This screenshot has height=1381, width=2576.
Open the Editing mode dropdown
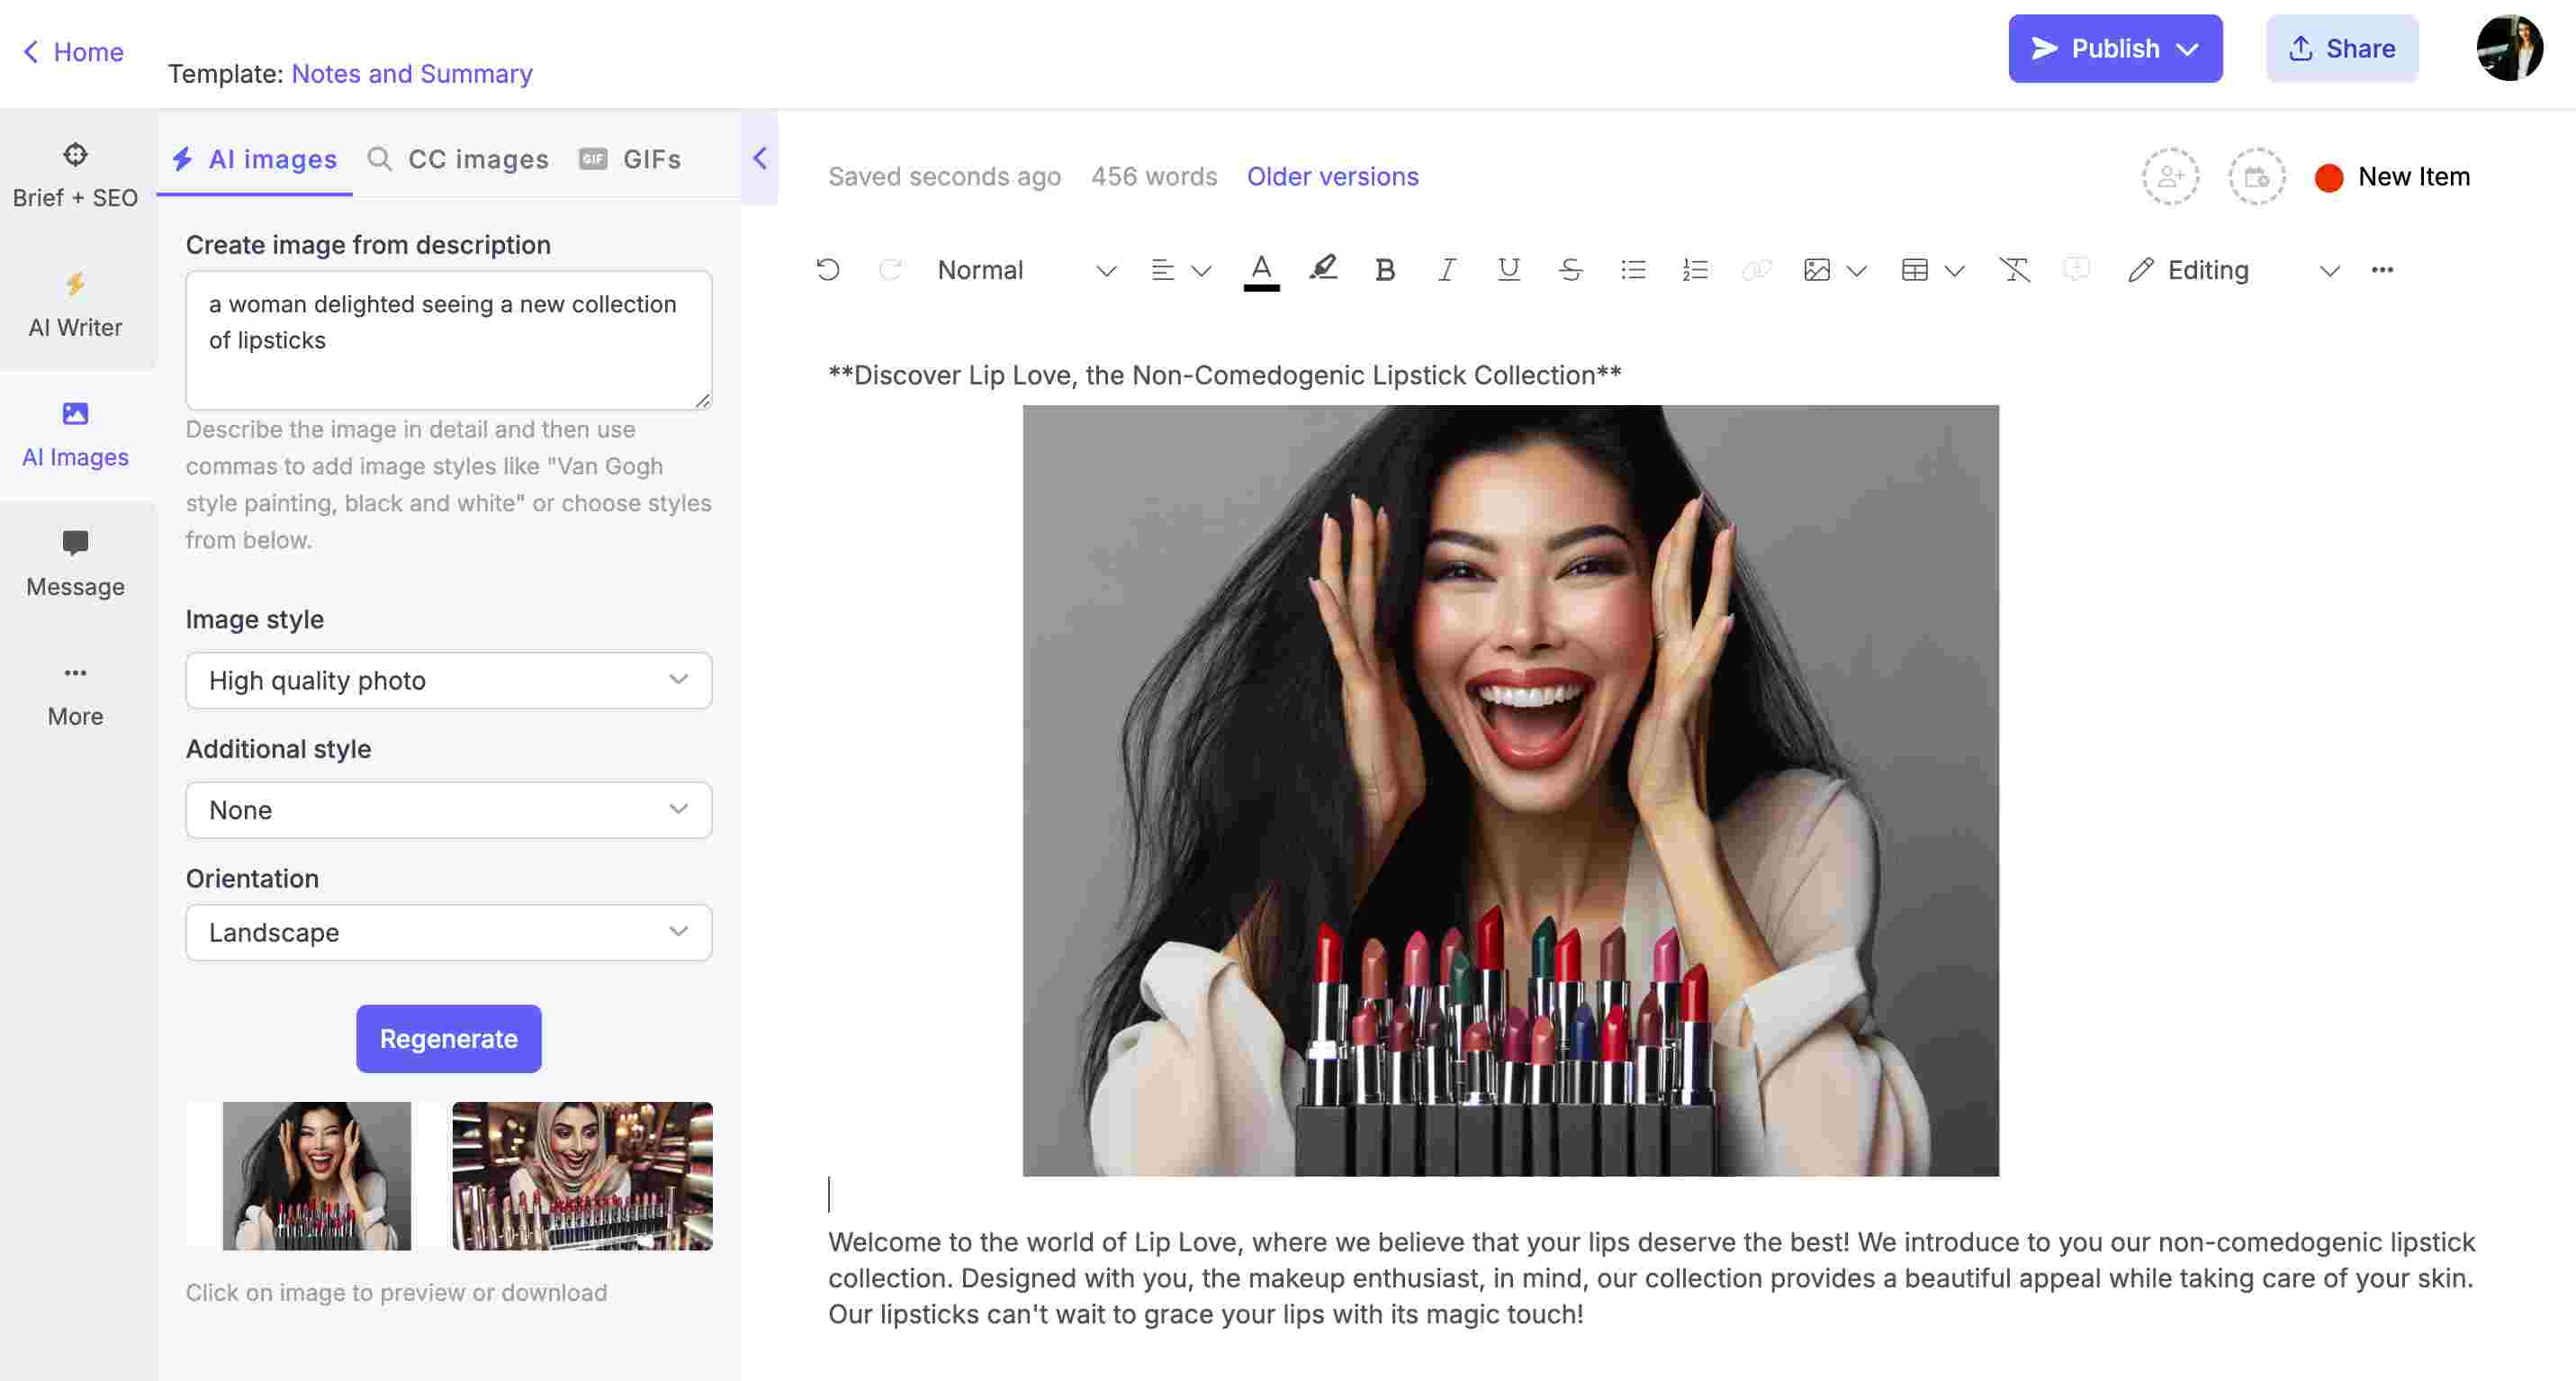(x=2234, y=270)
